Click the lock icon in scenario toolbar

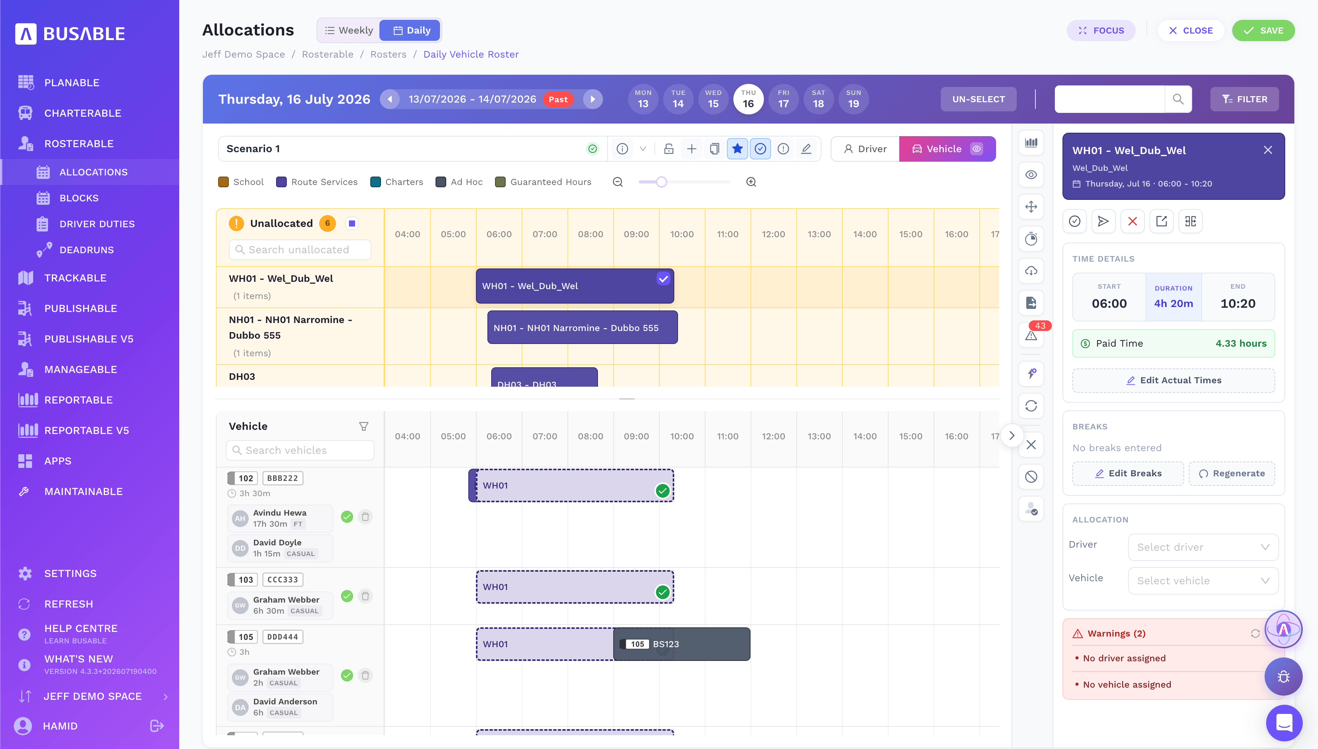669,149
